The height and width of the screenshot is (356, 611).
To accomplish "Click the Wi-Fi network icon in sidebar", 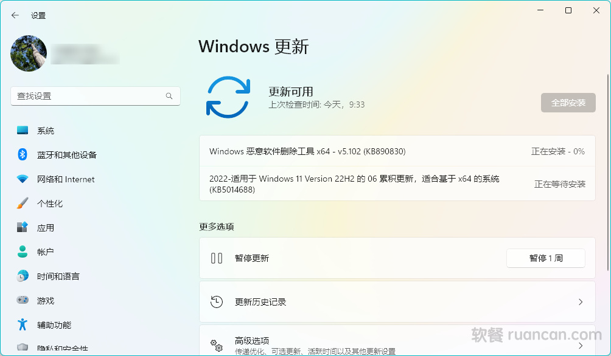I will (x=23, y=179).
